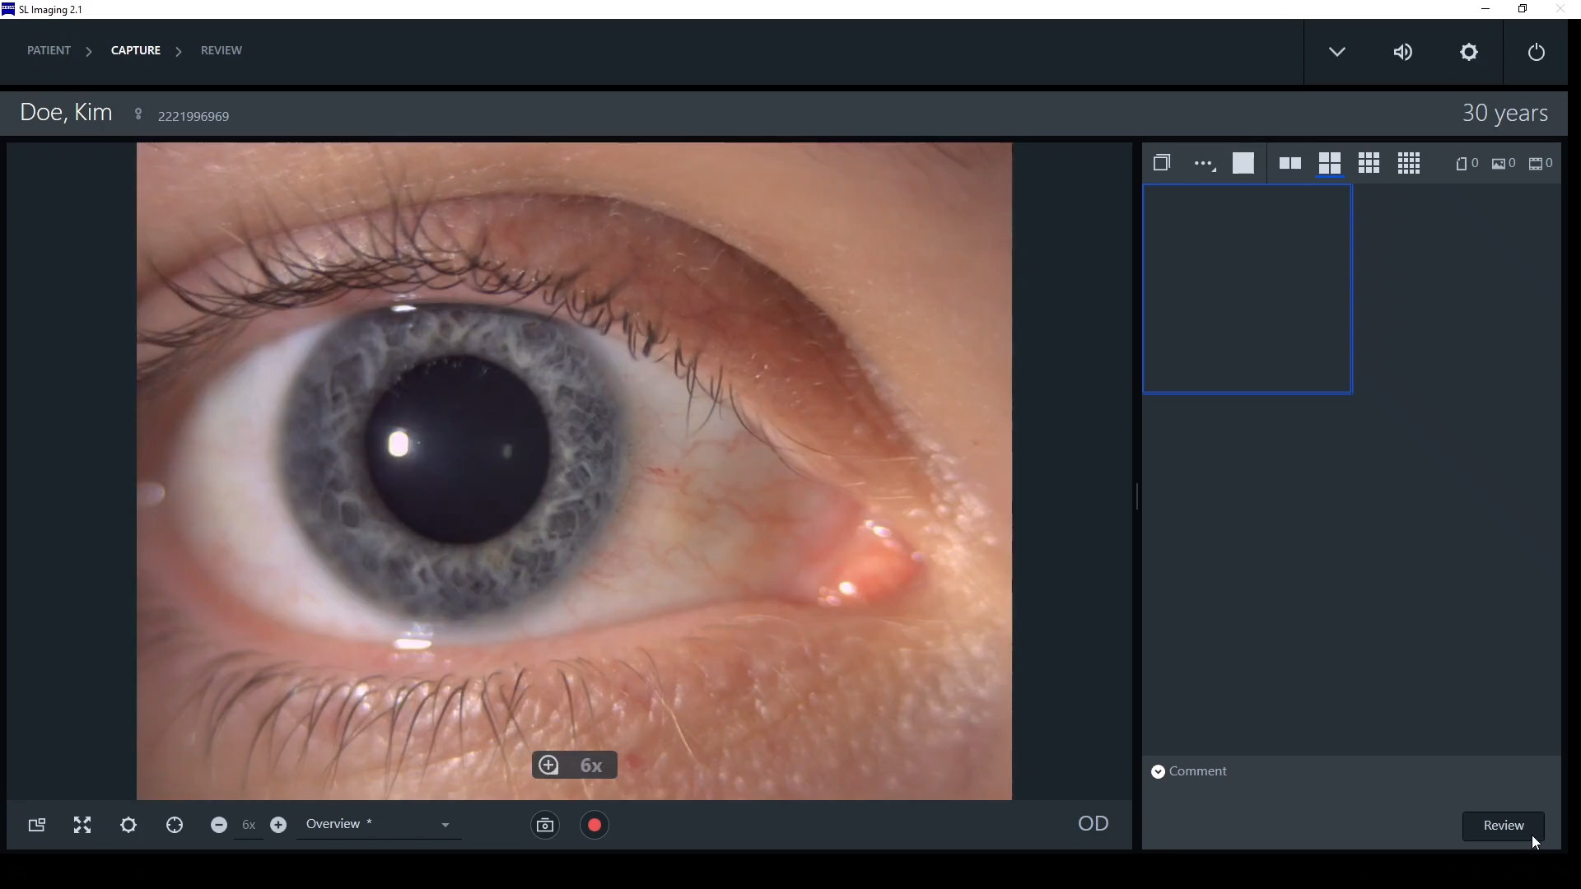Toggle mute with the speaker icon
Screen dimensions: 1581x889
coord(1403,52)
